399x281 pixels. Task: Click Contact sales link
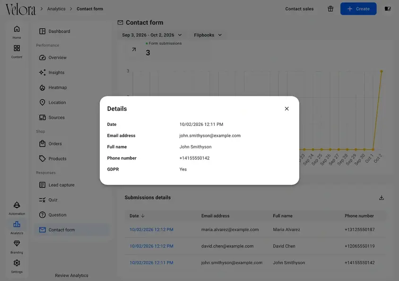(x=299, y=9)
